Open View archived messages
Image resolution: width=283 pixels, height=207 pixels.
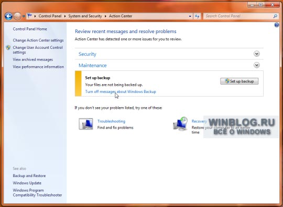click(x=33, y=59)
